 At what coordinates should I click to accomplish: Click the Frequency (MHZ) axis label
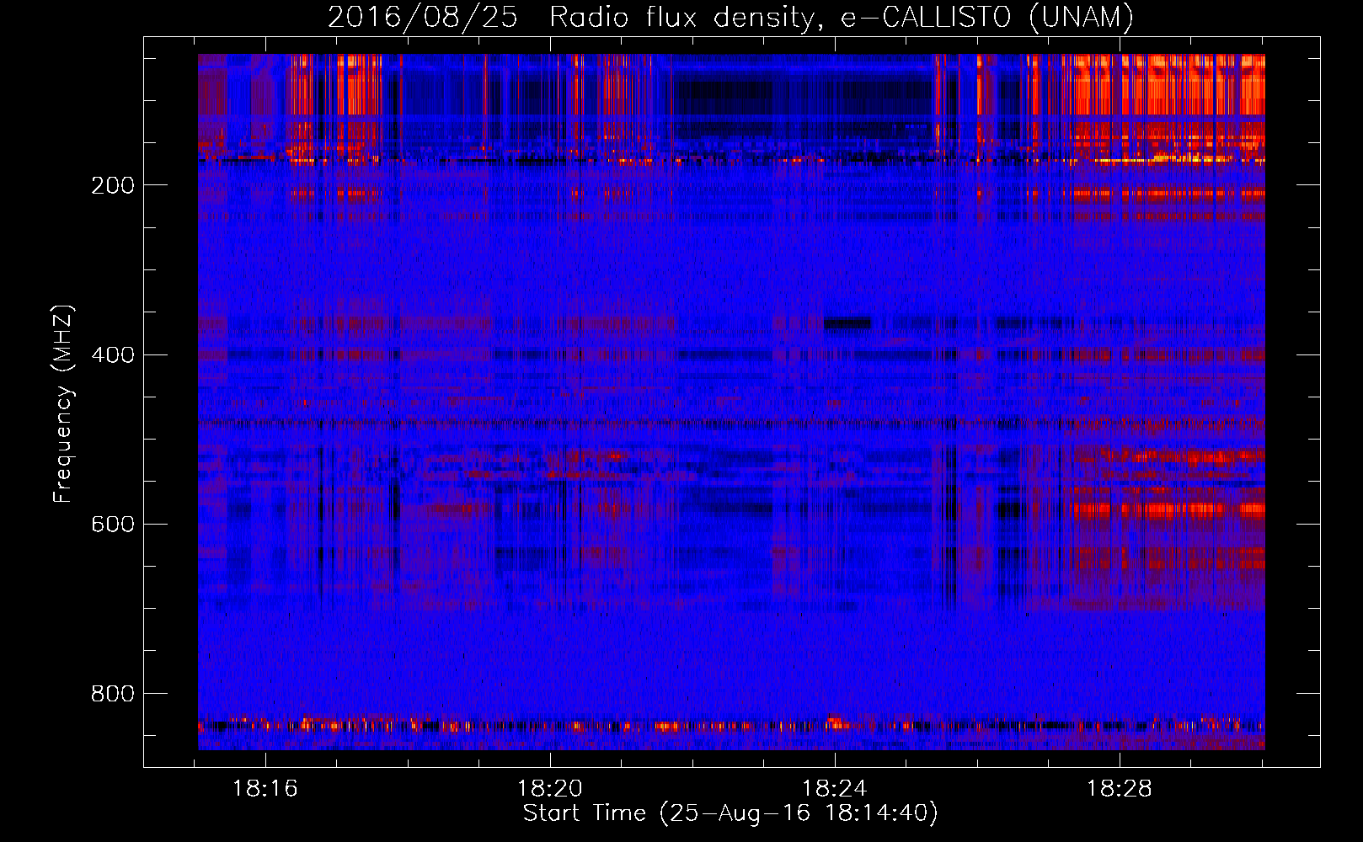[63, 403]
